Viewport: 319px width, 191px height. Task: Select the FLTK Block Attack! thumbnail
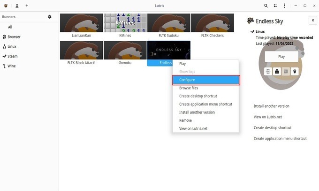tap(81, 50)
